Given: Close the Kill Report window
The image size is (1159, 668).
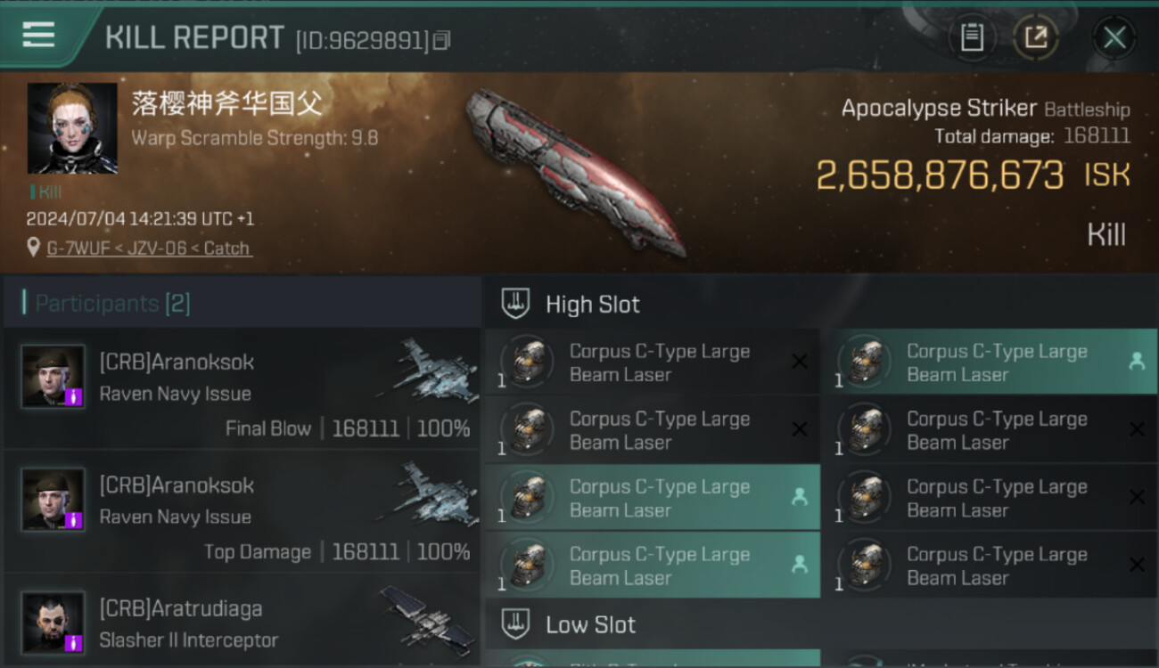Looking at the screenshot, I should [1114, 37].
